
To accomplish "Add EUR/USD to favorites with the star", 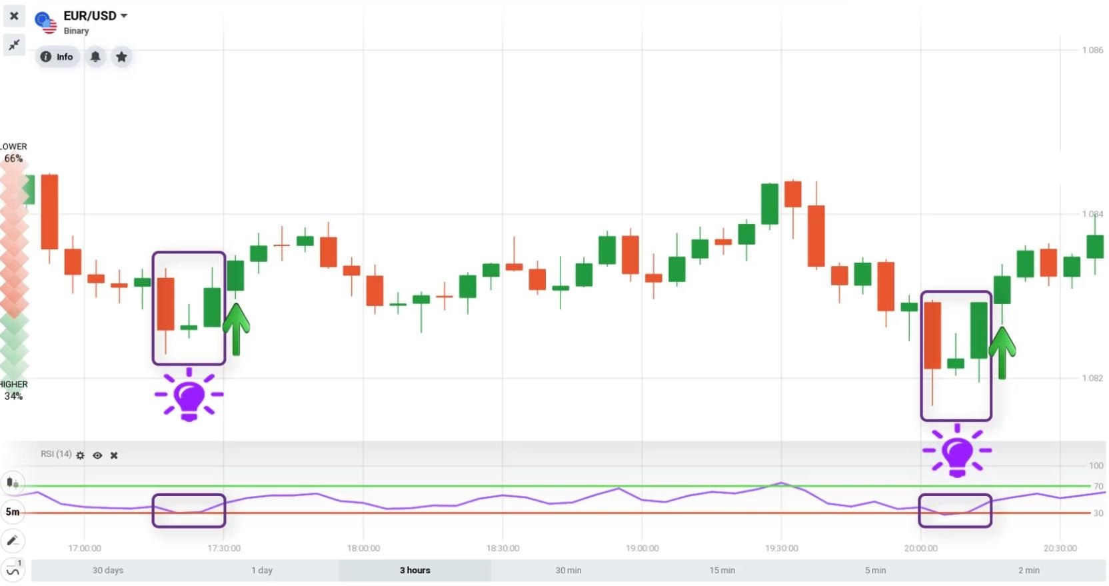I will click(x=121, y=57).
